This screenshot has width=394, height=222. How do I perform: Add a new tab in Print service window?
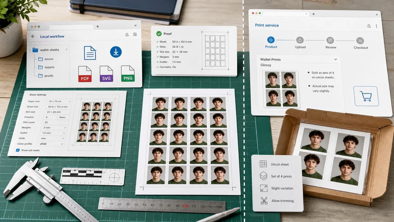(314, 14)
